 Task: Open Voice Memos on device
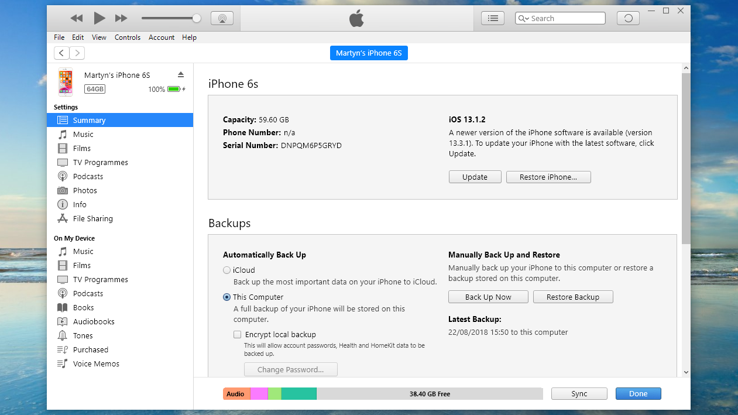pyautogui.click(x=96, y=363)
